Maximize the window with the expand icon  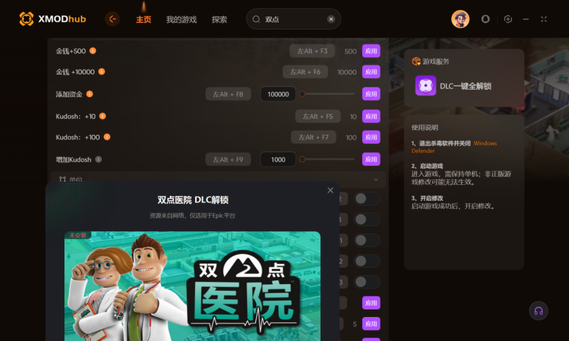pyautogui.click(x=544, y=19)
